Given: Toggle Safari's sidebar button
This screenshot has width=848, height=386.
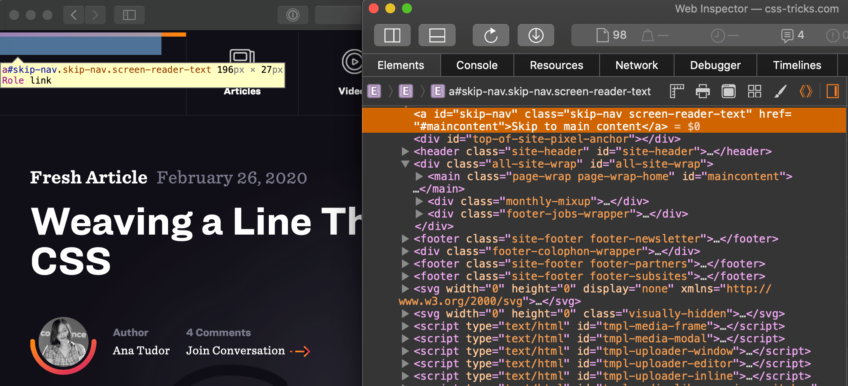Looking at the screenshot, I should click(129, 15).
